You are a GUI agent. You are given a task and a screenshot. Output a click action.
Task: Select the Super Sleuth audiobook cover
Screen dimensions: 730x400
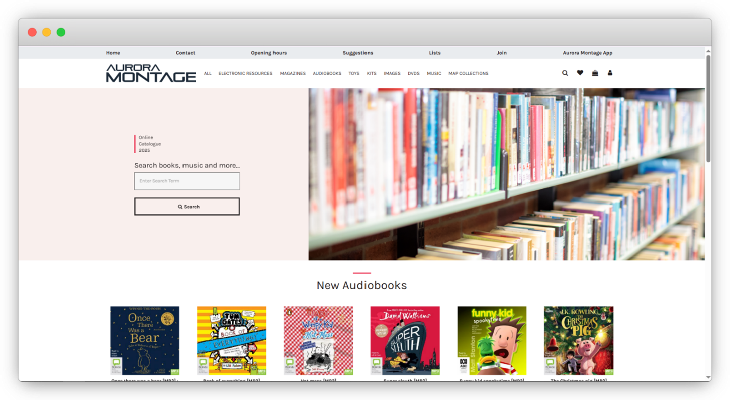(x=405, y=341)
